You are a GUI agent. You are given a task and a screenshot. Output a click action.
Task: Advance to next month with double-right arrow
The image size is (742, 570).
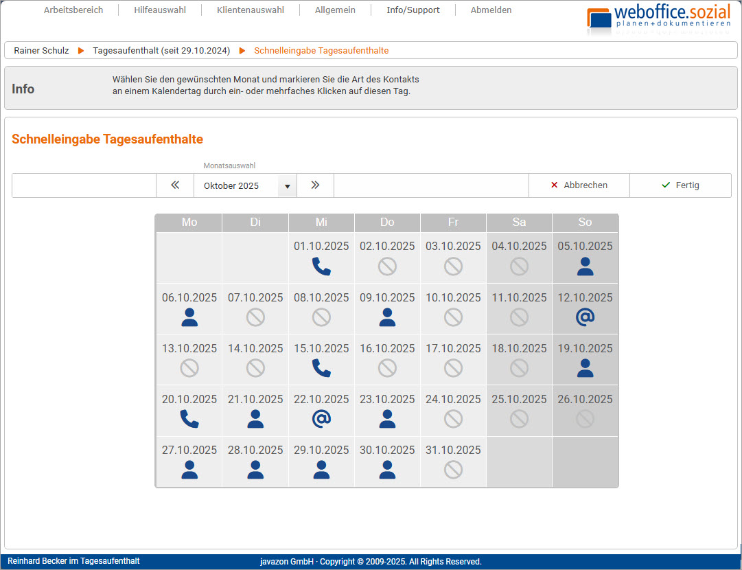315,185
